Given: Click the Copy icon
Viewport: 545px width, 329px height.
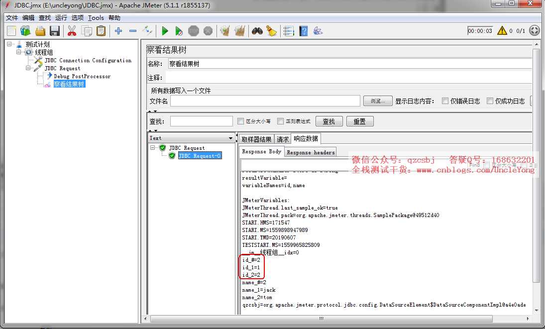Looking at the screenshot, I should [86, 31].
